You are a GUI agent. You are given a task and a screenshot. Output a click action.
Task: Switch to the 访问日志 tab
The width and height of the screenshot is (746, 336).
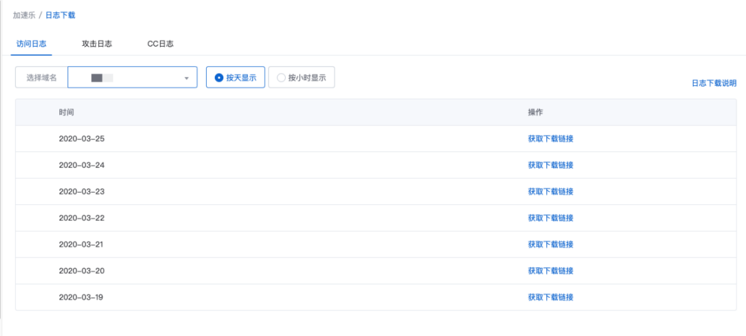(x=31, y=44)
